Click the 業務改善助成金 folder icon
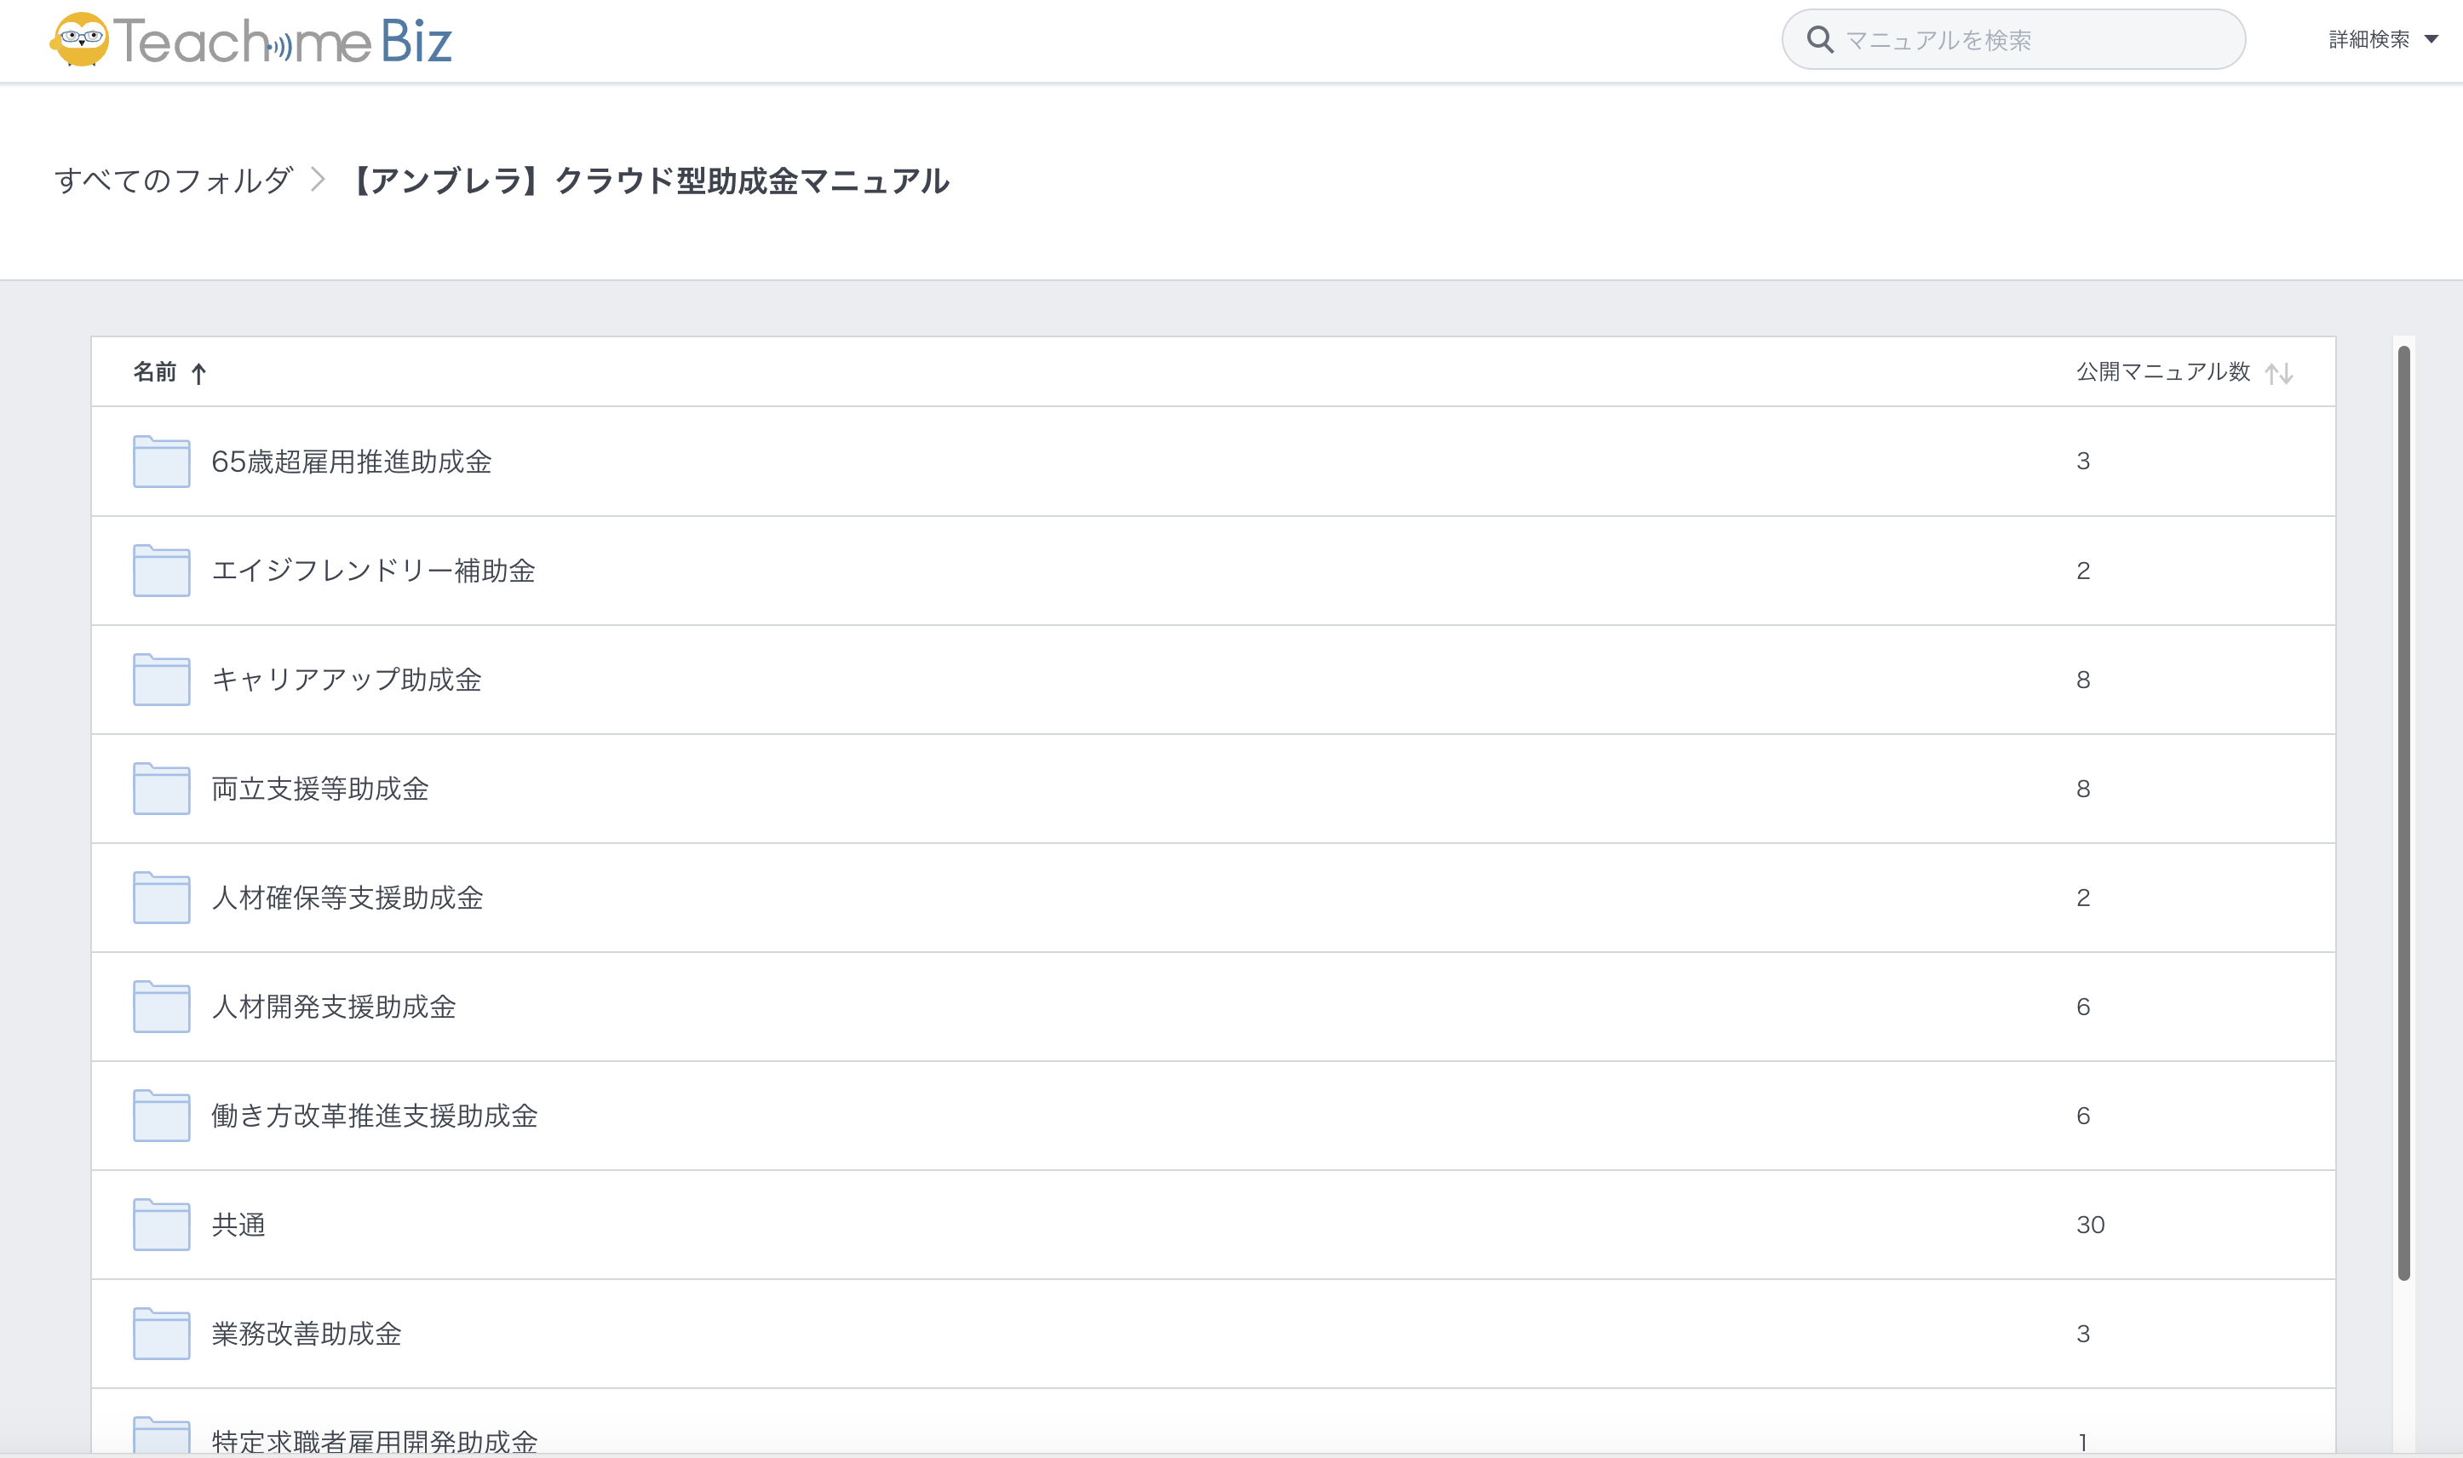The height and width of the screenshot is (1458, 2463). coord(161,1335)
